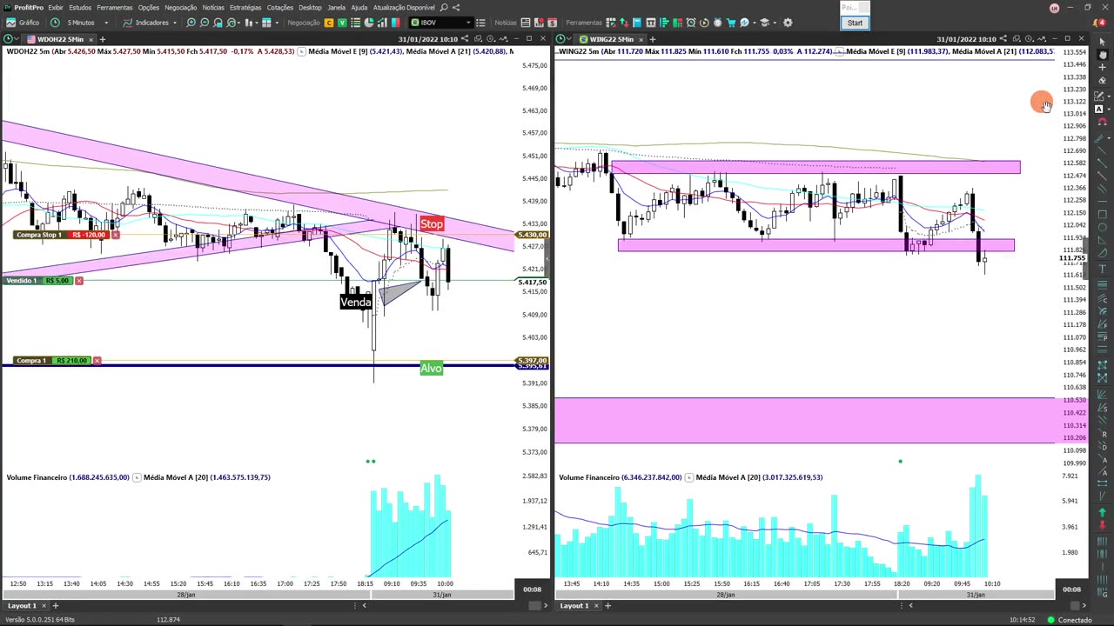Screen dimensions: 1114x626
Task: Expand the line tool dropdown in right sidebar
Action: point(1109,138)
